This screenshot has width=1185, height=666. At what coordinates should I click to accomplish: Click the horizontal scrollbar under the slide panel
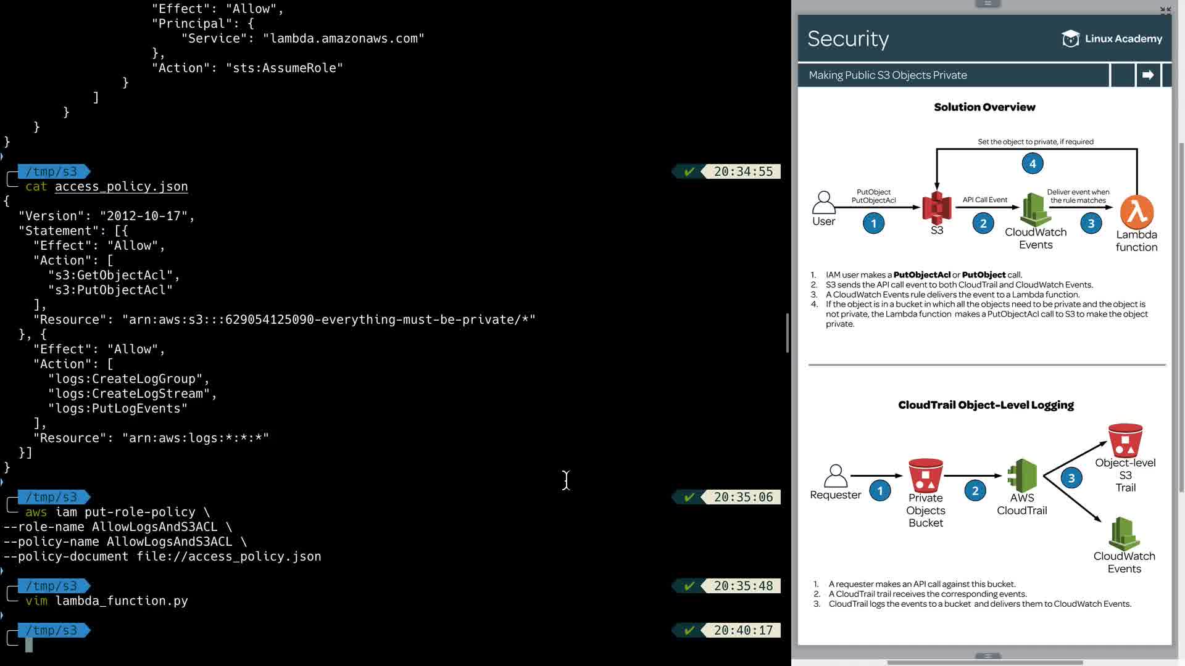point(985,663)
